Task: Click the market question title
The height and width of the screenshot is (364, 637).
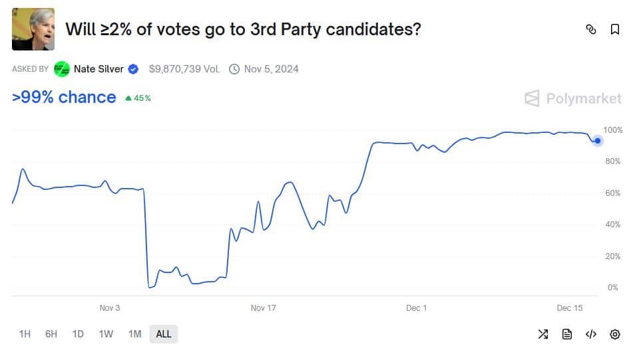Action: coord(243,29)
